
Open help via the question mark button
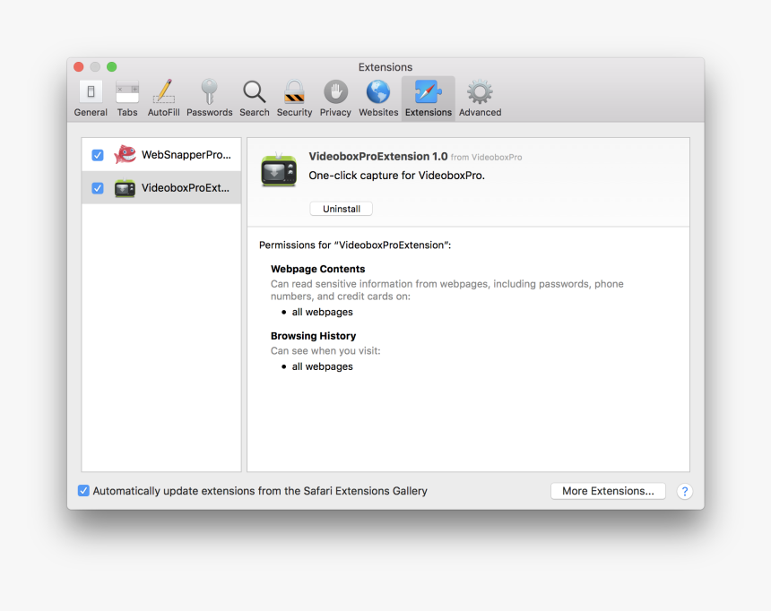pos(684,491)
